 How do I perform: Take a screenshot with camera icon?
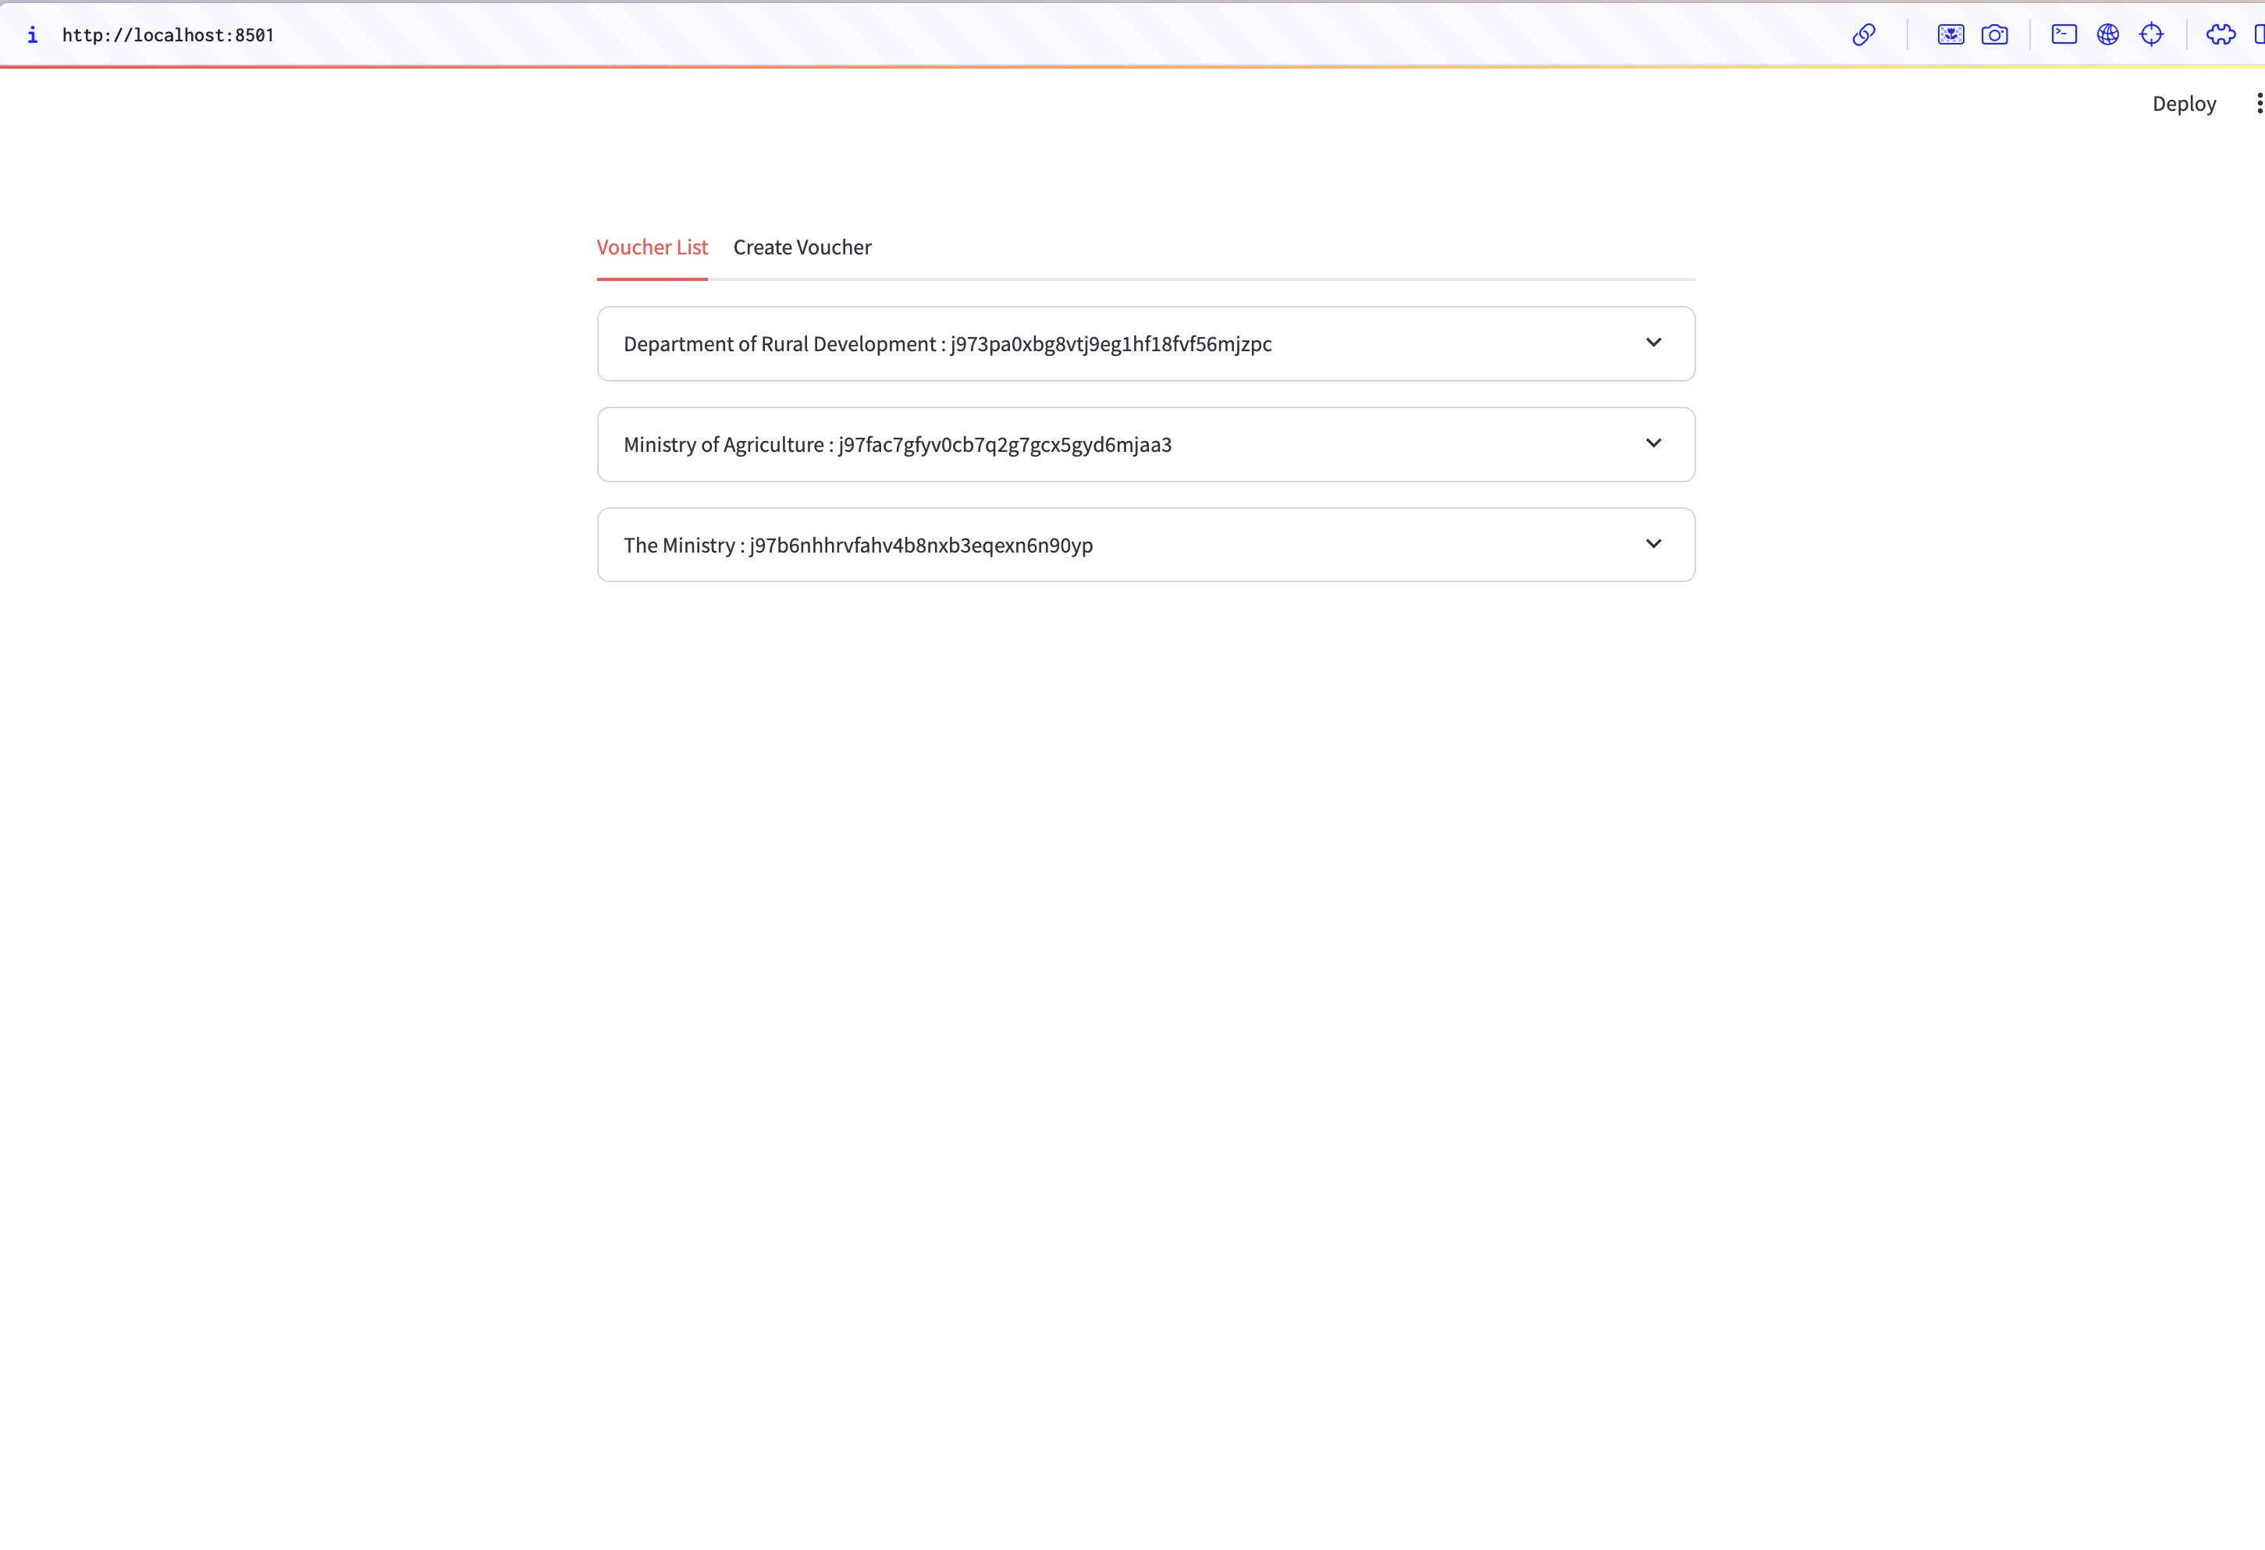pos(1994,35)
